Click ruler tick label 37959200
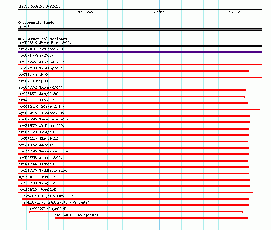The image size is (271, 230). click(233, 12)
